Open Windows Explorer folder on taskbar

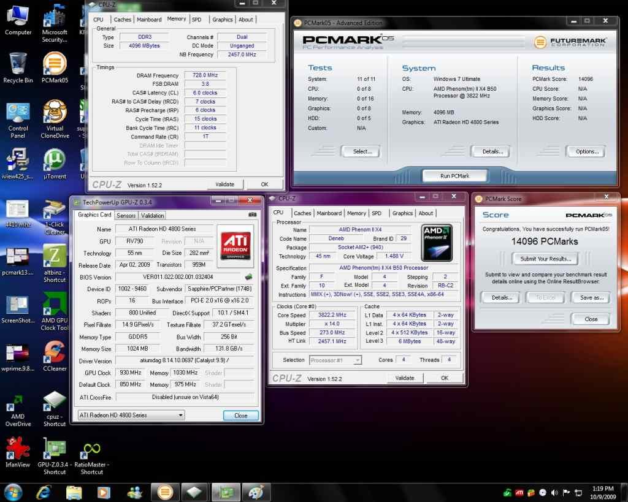tap(74, 492)
